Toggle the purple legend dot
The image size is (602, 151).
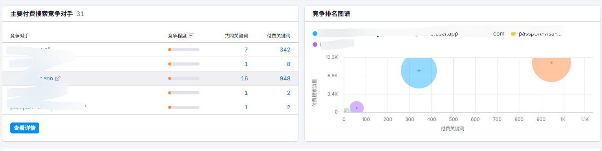tap(315, 44)
